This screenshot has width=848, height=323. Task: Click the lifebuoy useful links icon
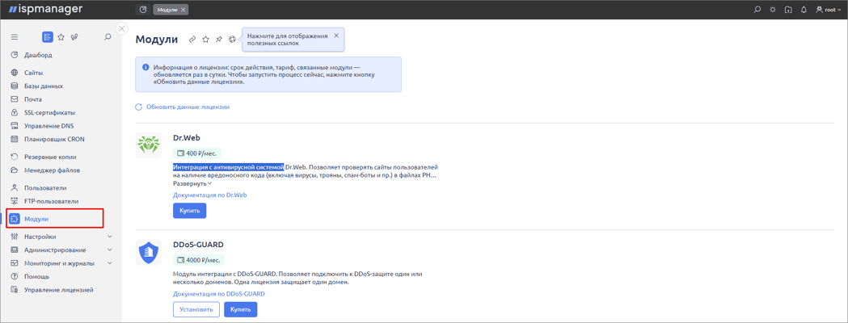(x=233, y=40)
